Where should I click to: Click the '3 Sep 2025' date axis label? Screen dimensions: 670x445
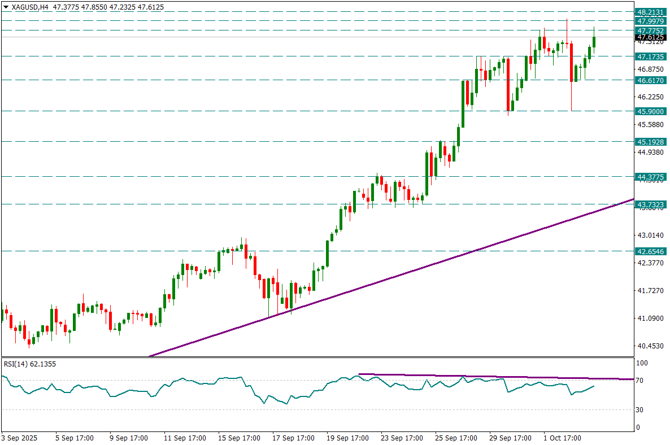[20, 438]
